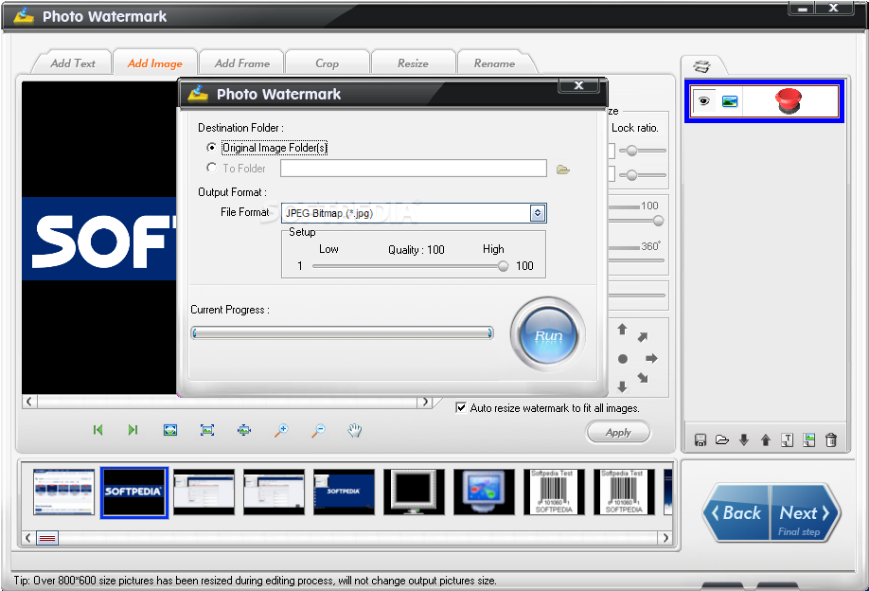Go Back to the previous step
Screen dimensions: 869x591
(x=737, y=512)
